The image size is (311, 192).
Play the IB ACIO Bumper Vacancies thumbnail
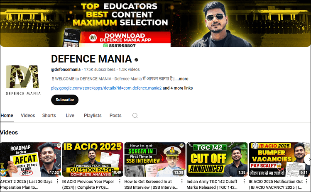point(279,159)
